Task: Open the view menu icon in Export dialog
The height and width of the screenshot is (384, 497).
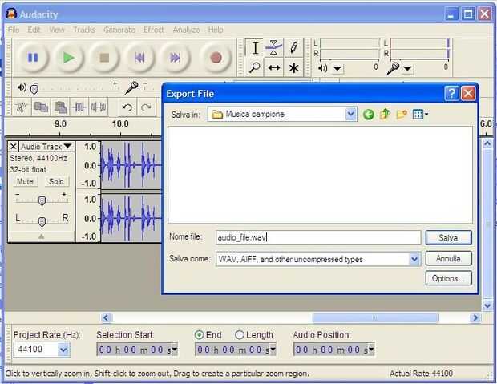Action: 420,114
